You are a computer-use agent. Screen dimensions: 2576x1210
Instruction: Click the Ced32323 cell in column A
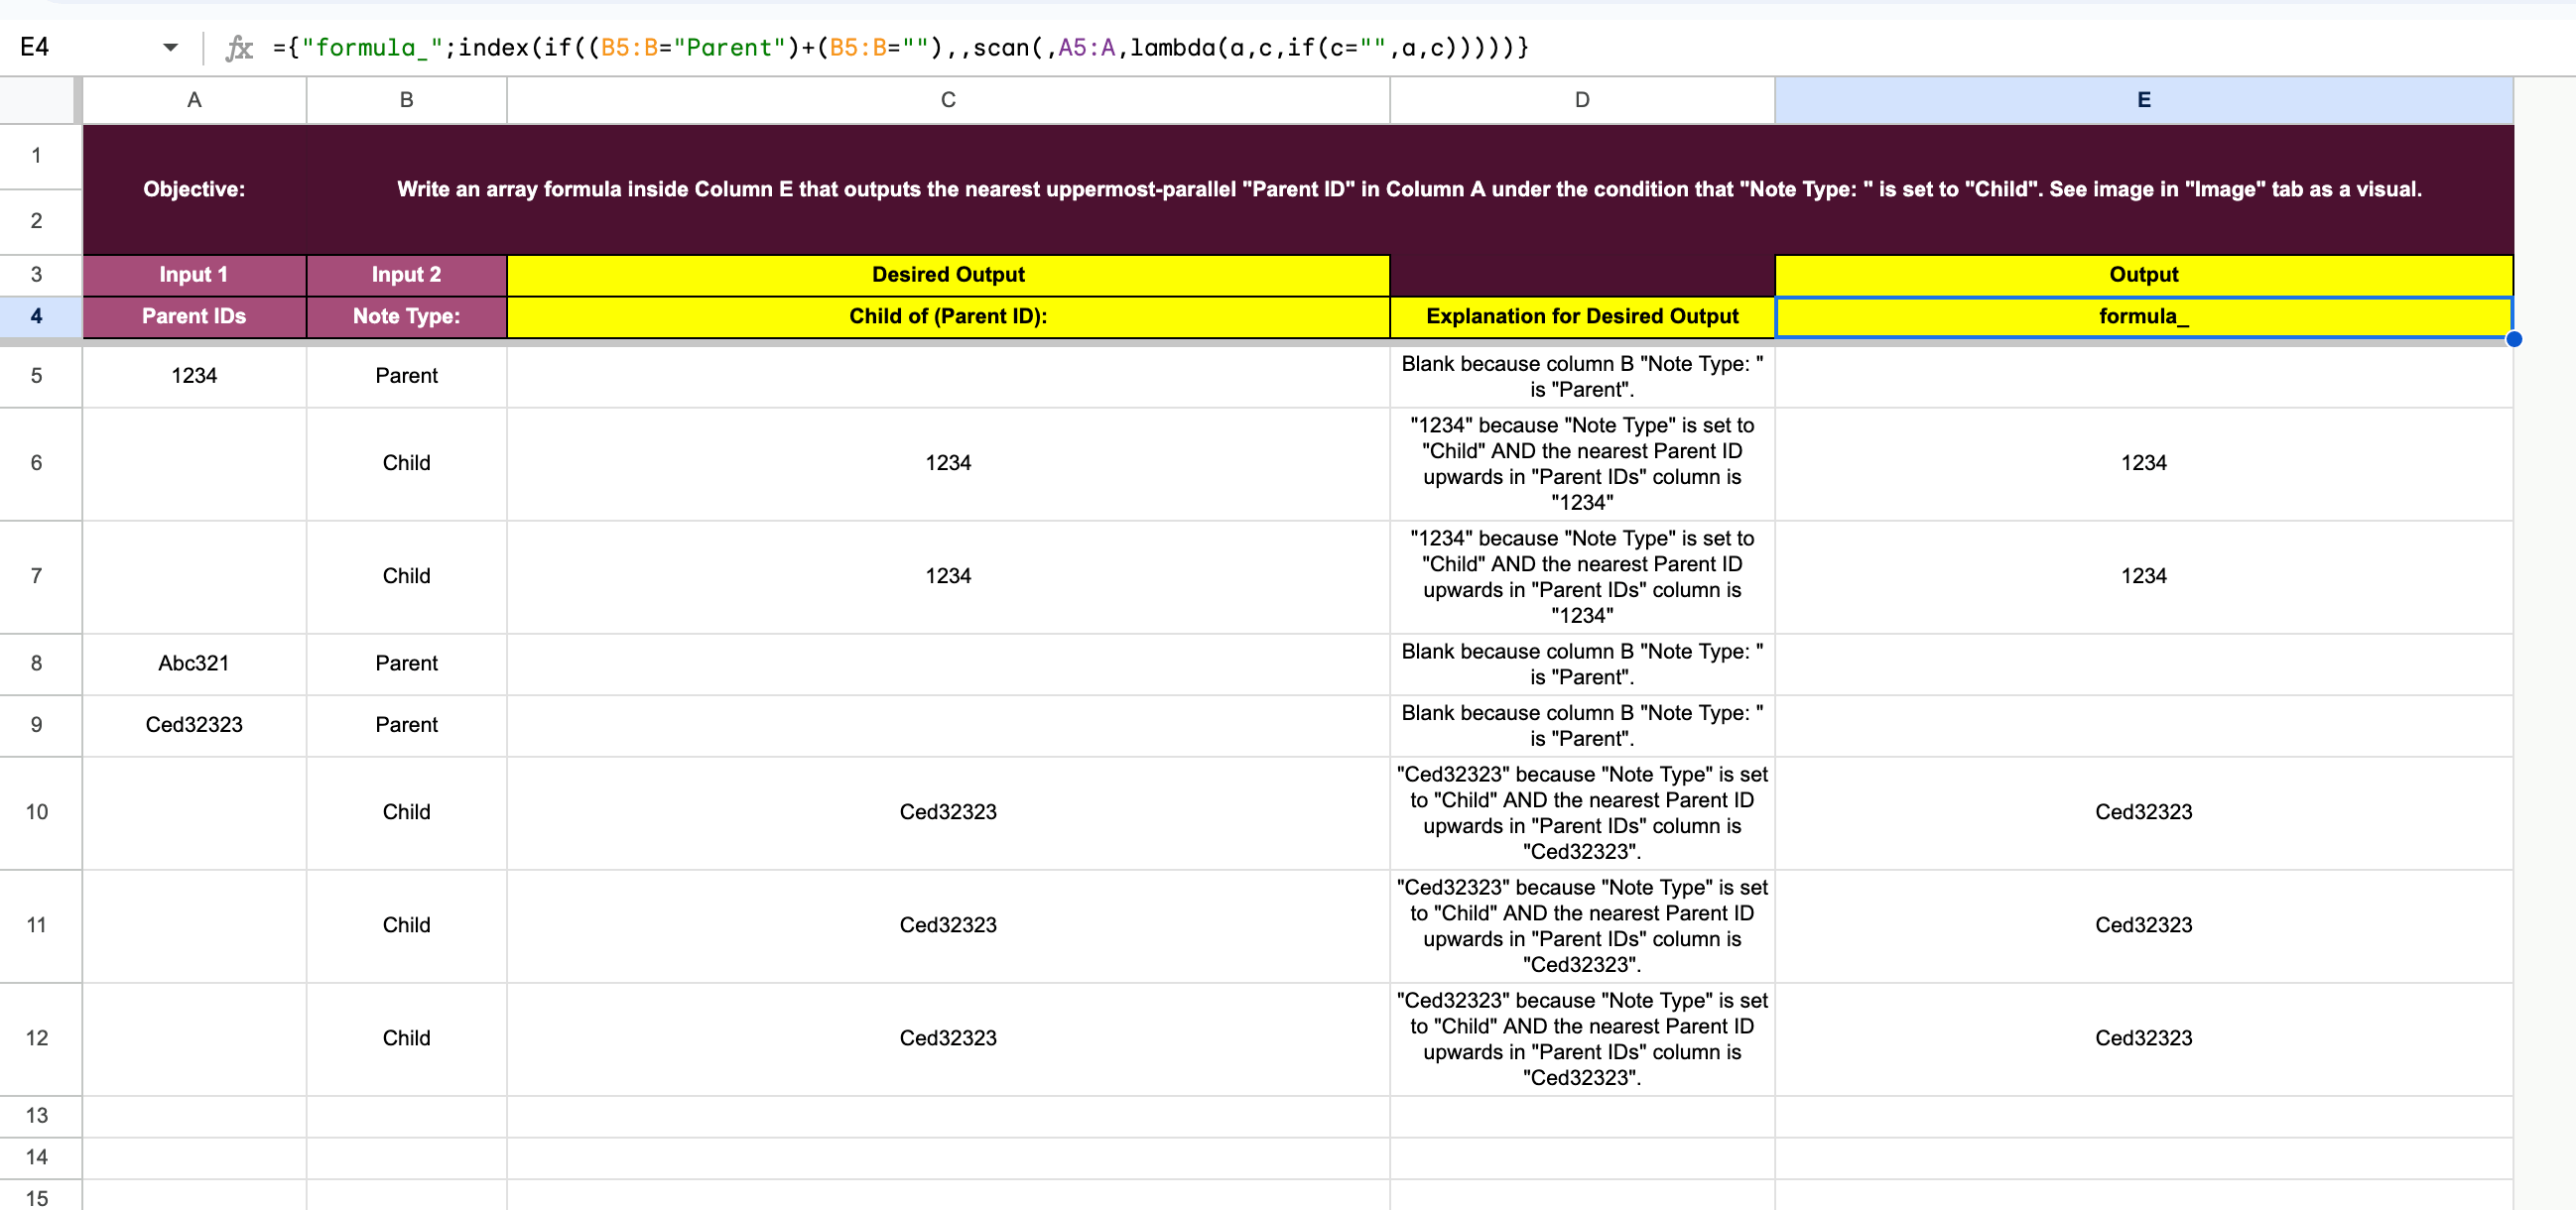[194, 724]
